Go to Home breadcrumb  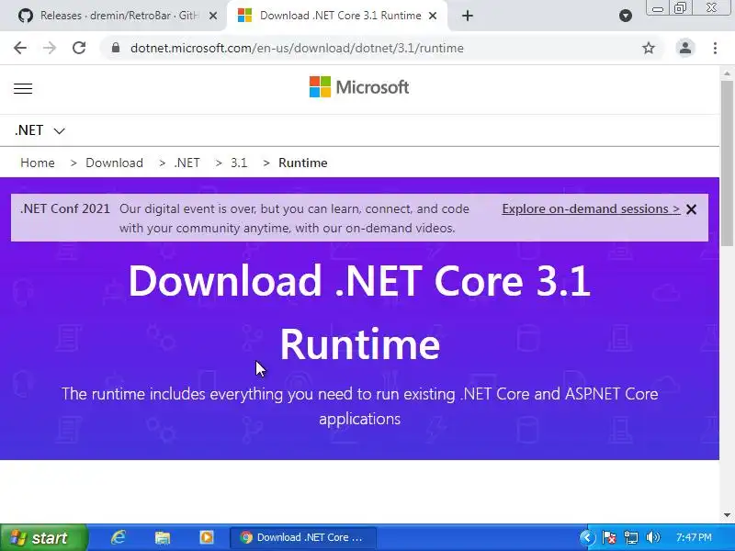pos(38,163)
